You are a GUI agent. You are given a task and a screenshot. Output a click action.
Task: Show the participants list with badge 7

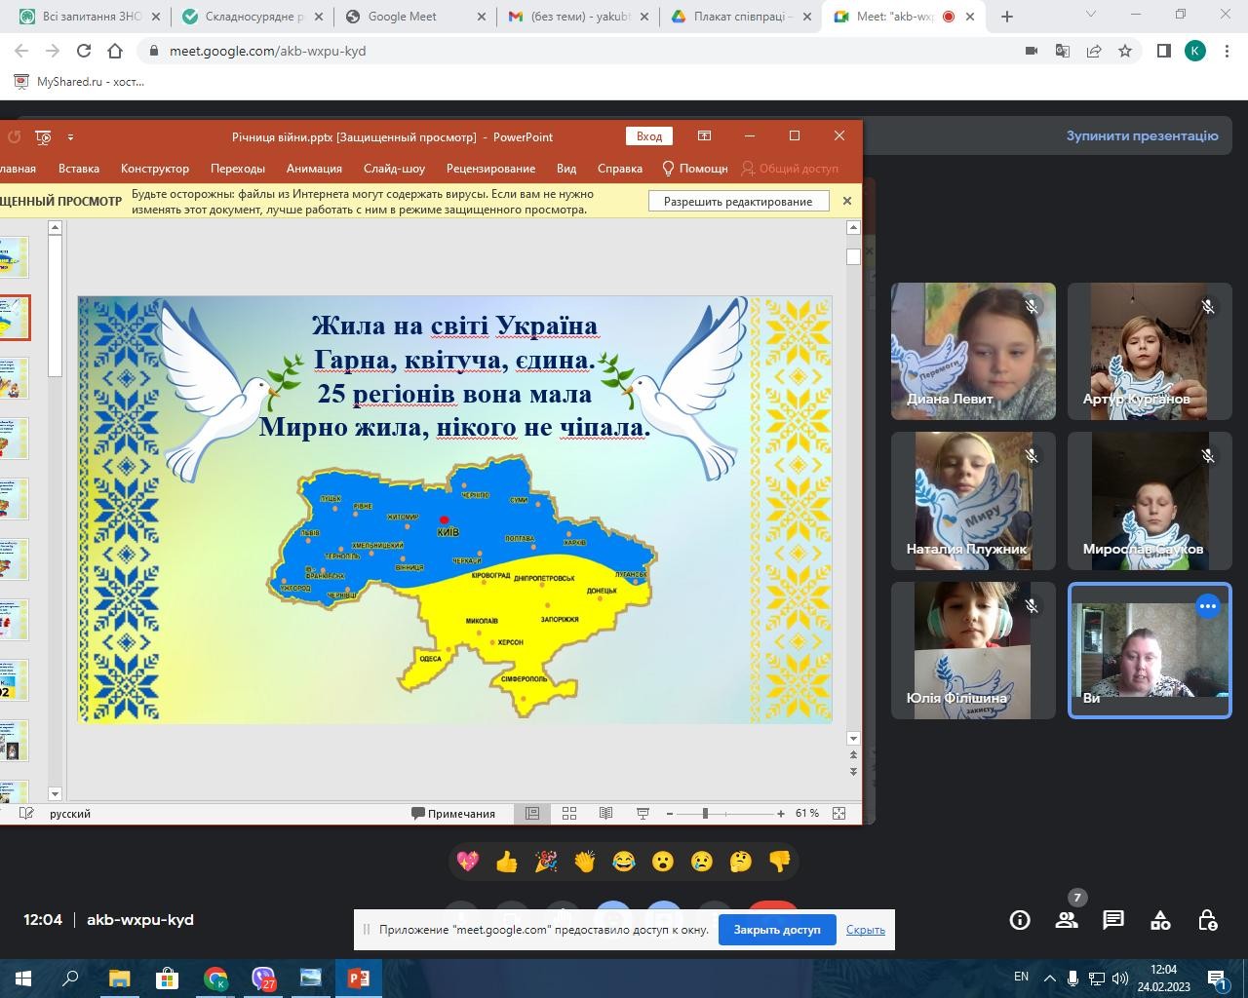(1067, 920)
